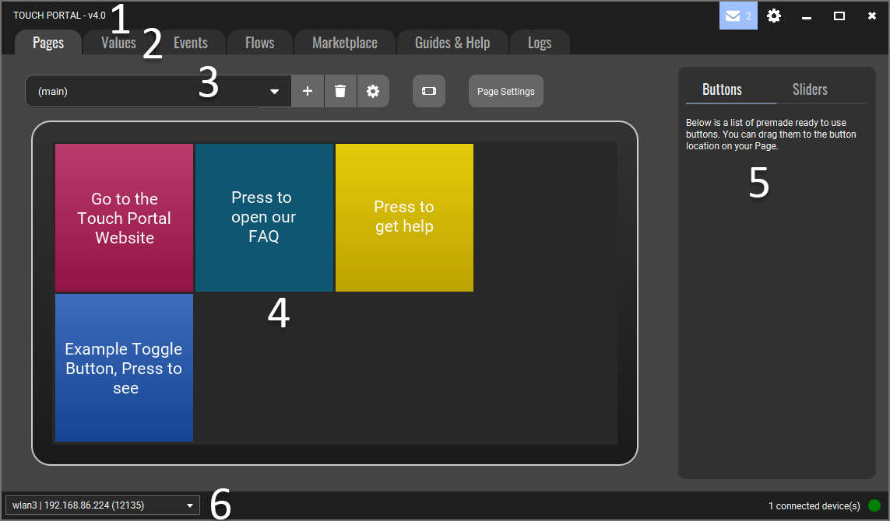Maximize the Touch Portal window

click(x=839, y=16)
